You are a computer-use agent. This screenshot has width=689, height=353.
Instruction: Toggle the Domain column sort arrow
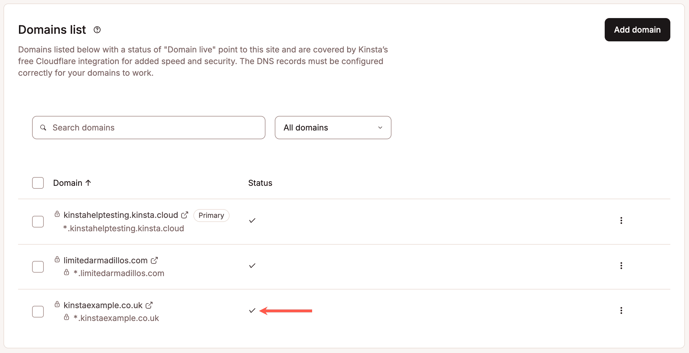pyautogui.click(x=88, y=183)
